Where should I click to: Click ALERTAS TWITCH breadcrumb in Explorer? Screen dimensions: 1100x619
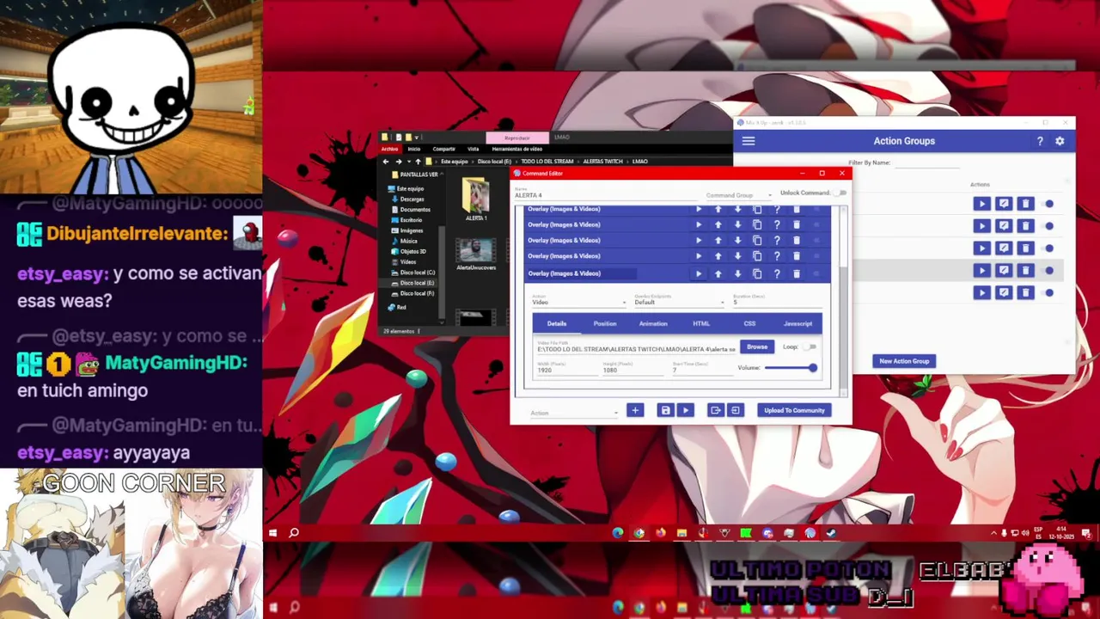click(x=602, y=162)
